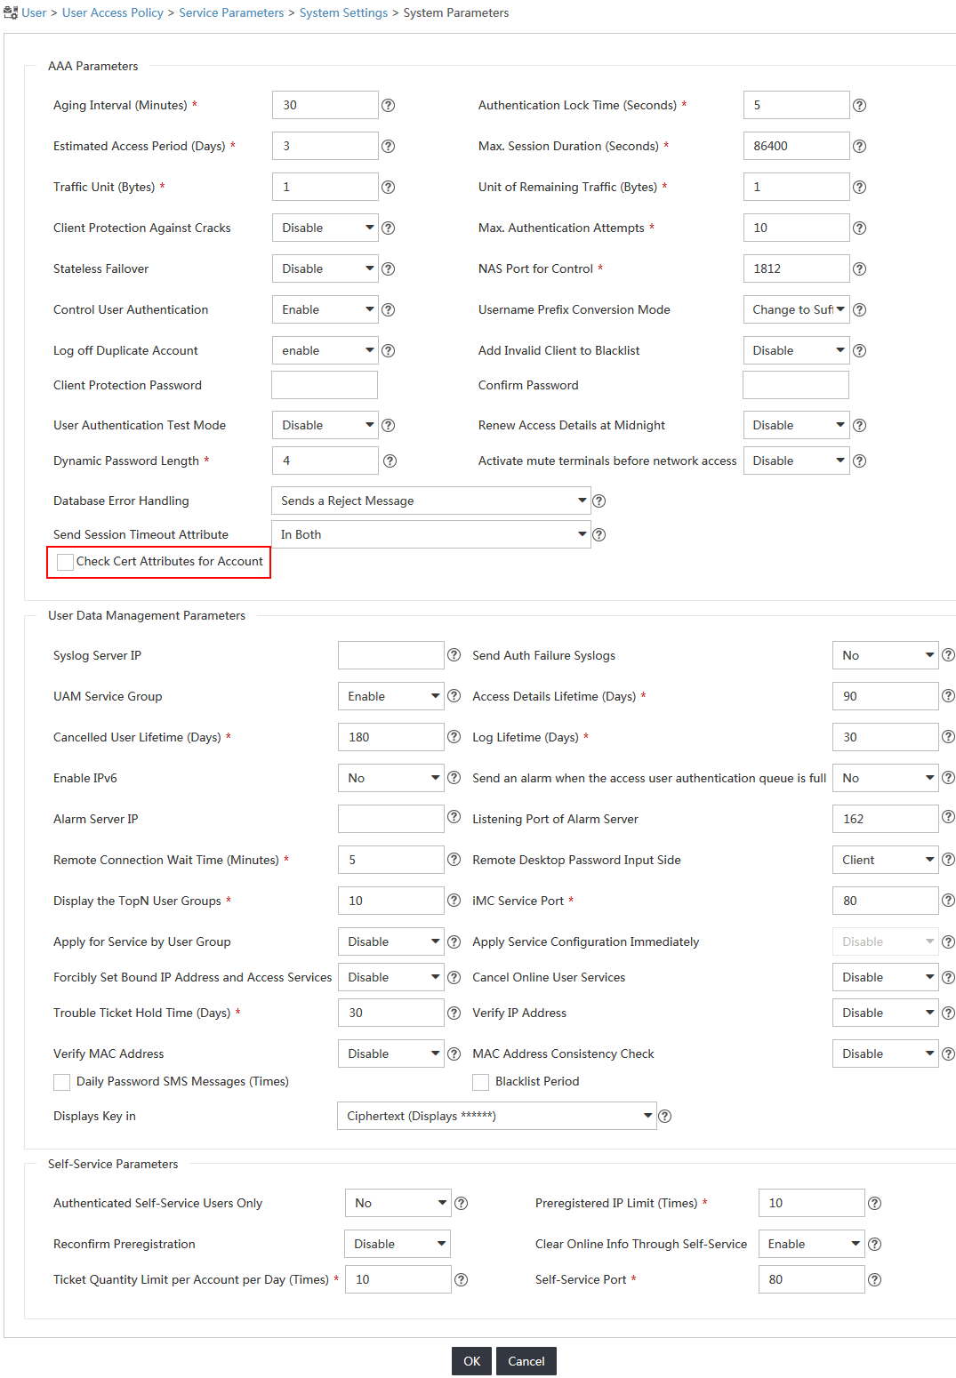Screen dimensions: 956x1378
Task: Click help icon for NAS Port for Control
Action: click(x=859, y=268)
